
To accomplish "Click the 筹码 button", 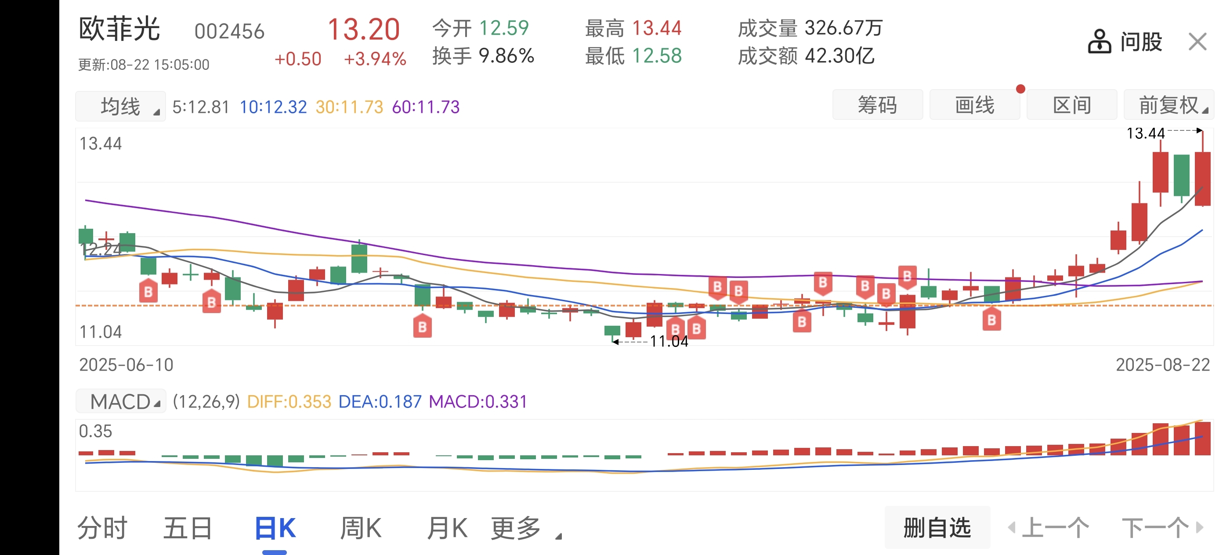I will pyautogui.click(x=878, y=105).
